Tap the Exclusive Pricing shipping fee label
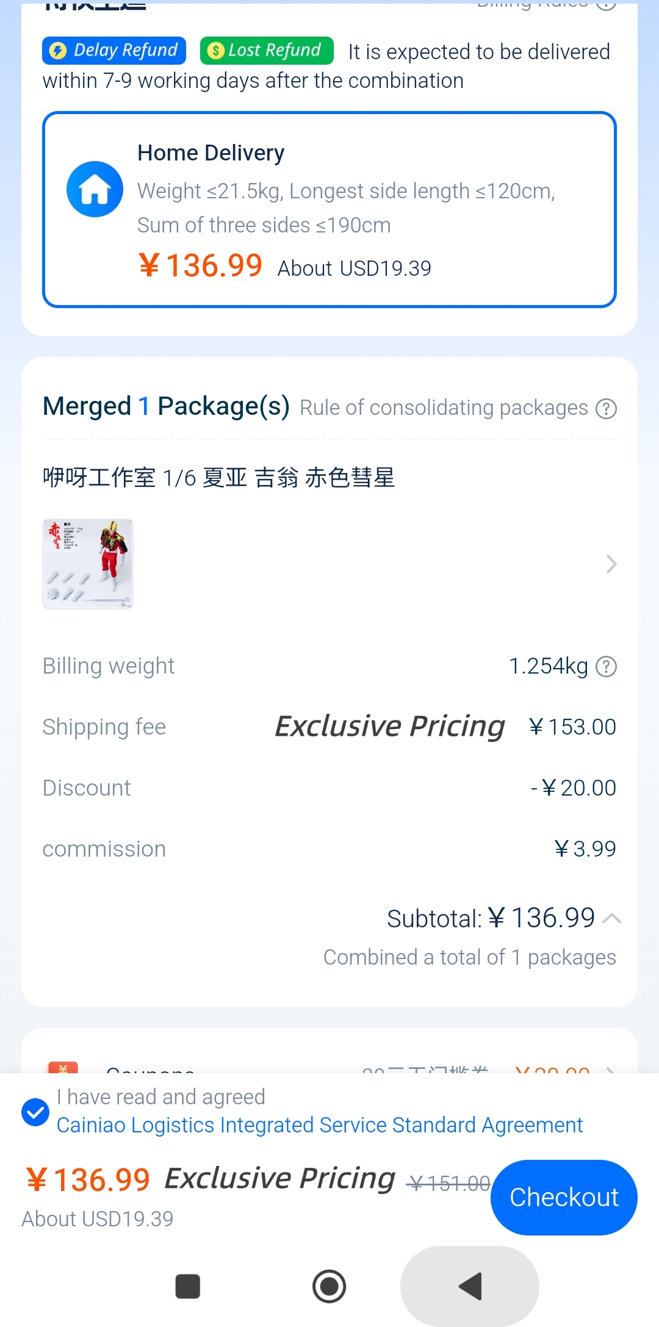659x1327 pixels. [389, 726]
